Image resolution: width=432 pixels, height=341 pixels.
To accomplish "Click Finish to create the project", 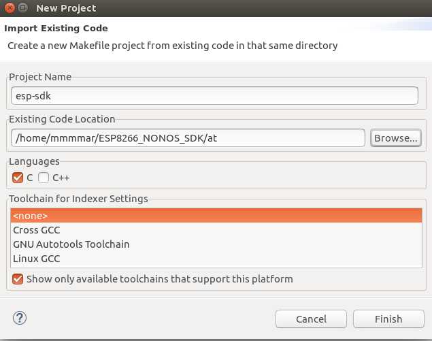I will [x=388, y=319].
